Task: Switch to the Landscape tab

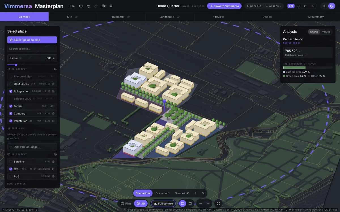Action: click(170, 17)
